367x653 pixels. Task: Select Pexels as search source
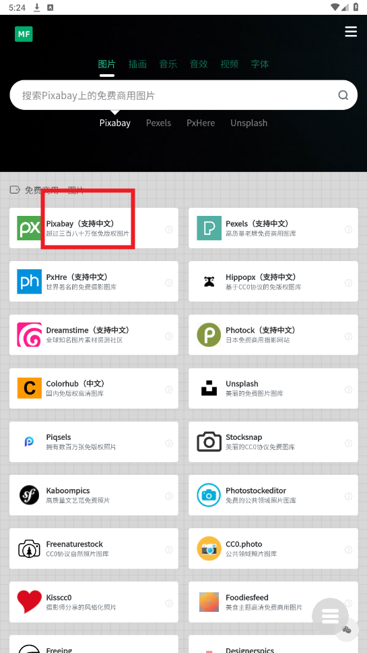click(158, 123)
